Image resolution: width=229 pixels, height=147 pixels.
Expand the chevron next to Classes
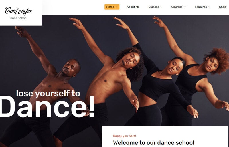click(x=161, y=7)
